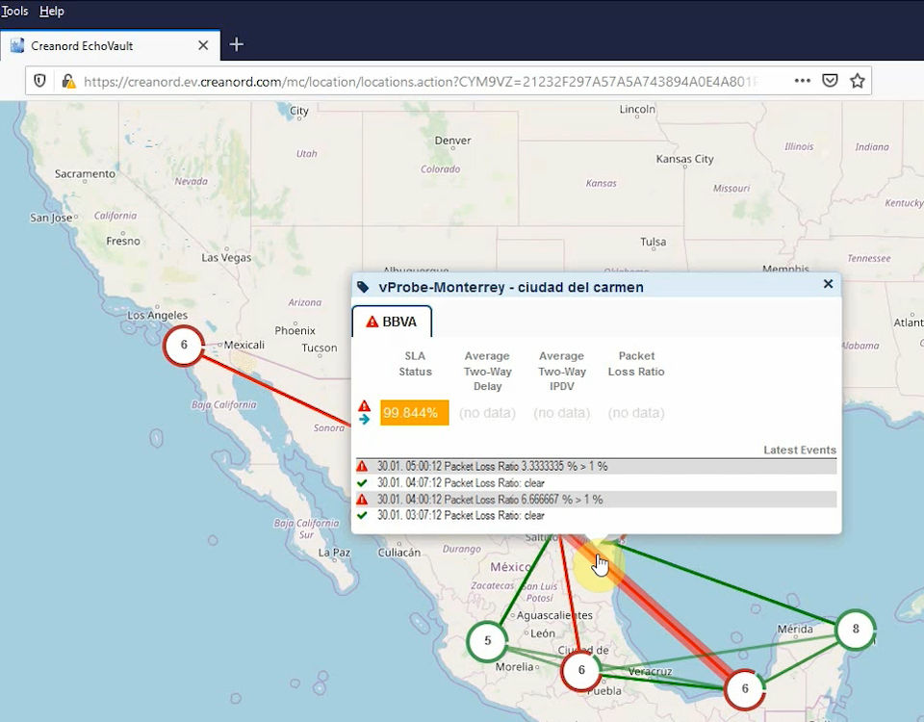Click the Average Two-Way IPDV header
Viewport: 924px width, 722px height.
click(x=561, y=372)
